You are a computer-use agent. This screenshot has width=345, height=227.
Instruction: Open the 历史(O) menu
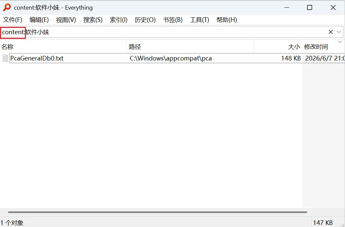click(145, 20)
